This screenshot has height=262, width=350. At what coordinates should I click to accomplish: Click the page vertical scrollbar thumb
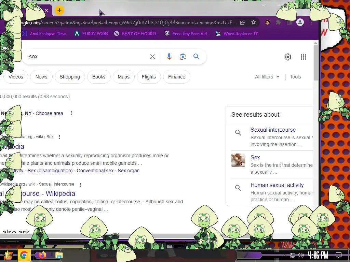(315, 63)
